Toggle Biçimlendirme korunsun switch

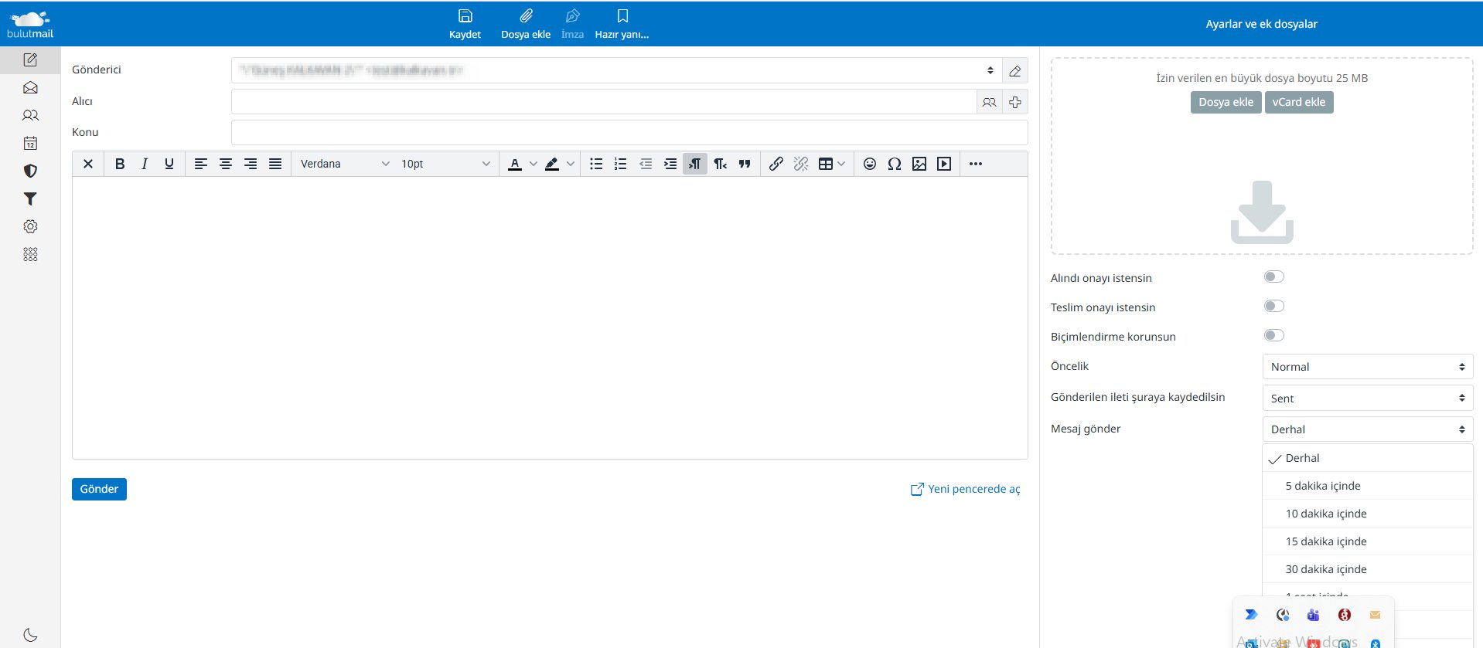[x=1273, y=336]
